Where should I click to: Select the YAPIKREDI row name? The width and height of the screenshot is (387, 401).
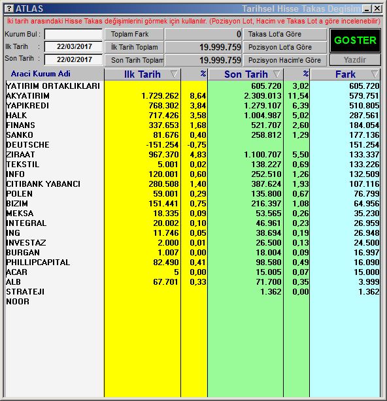tap(27, 106)
